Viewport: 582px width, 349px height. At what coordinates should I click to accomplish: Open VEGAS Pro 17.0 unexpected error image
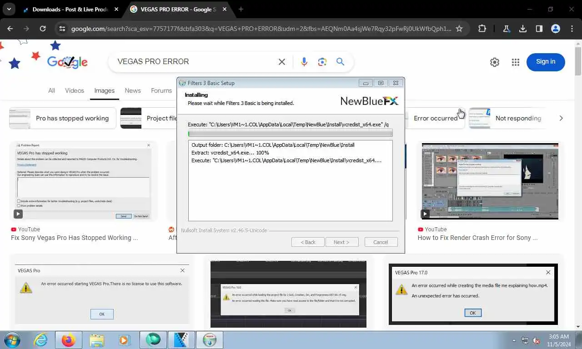click(473, 294)
